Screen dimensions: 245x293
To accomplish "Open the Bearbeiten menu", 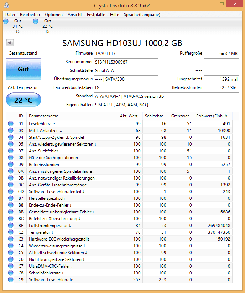I will (30, 15).
